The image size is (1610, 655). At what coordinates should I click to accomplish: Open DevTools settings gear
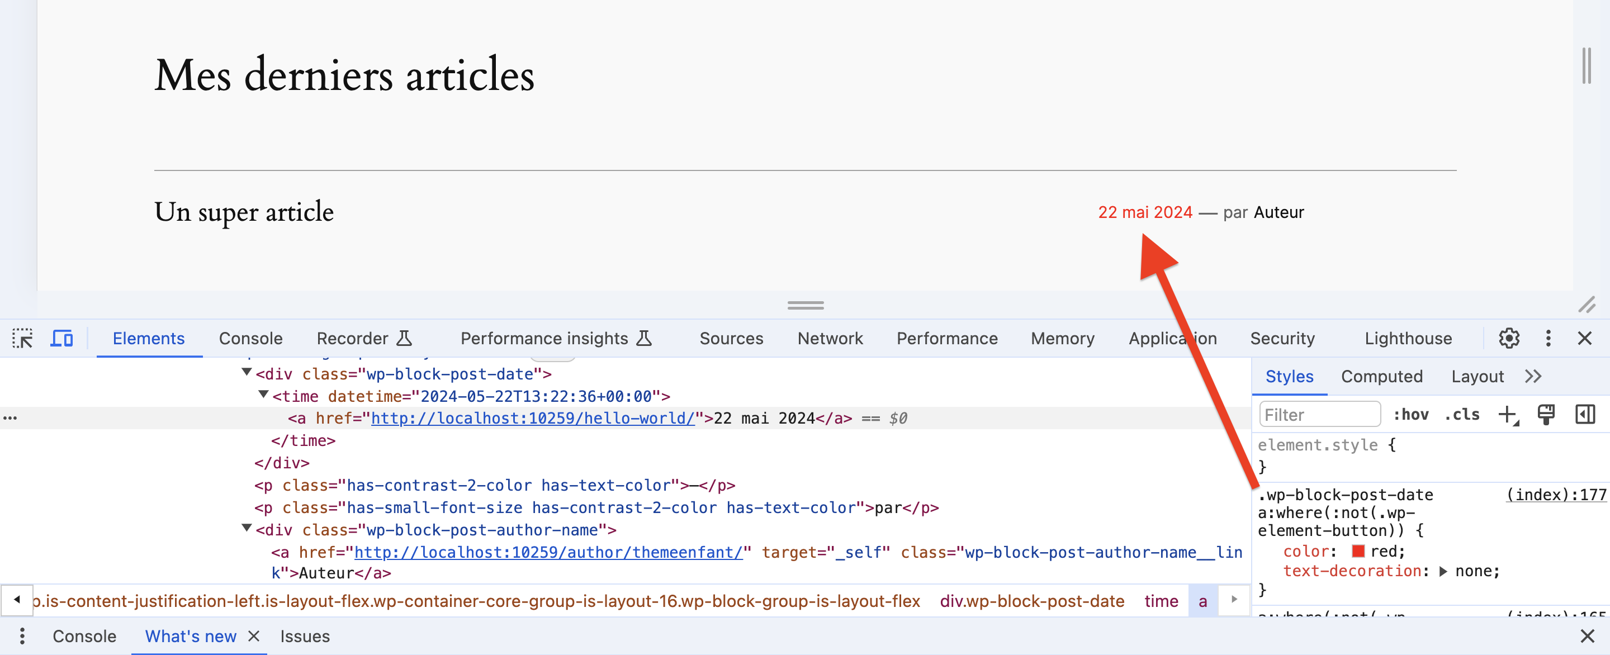tap(1509, 338)
